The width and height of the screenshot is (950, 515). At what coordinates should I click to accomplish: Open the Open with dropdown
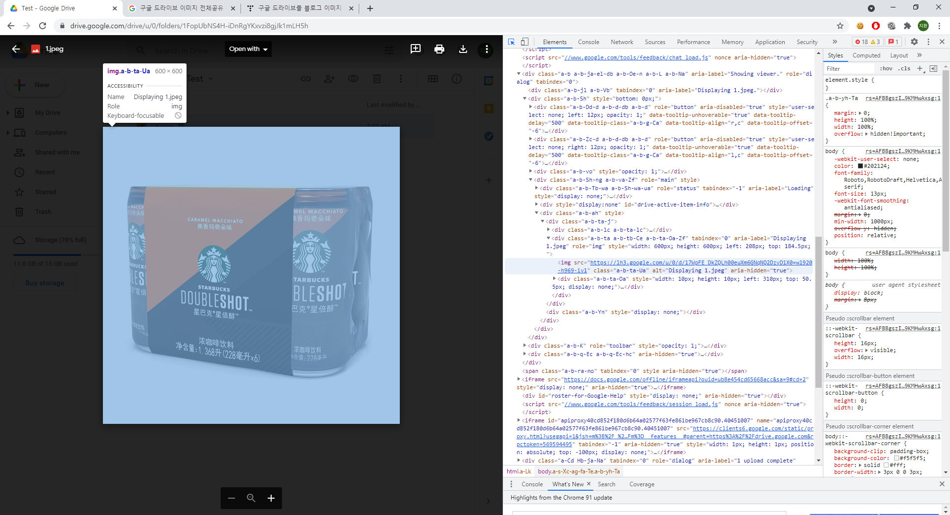(248, 49)
